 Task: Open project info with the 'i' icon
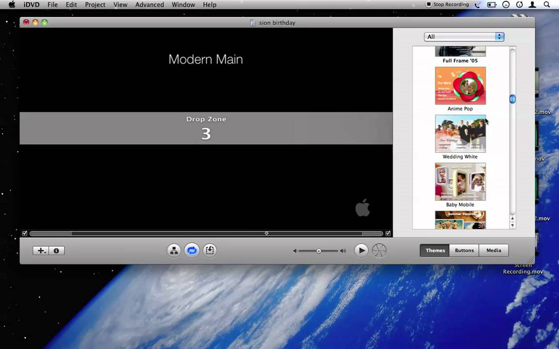pyautogui.click(x=56, y=251)
